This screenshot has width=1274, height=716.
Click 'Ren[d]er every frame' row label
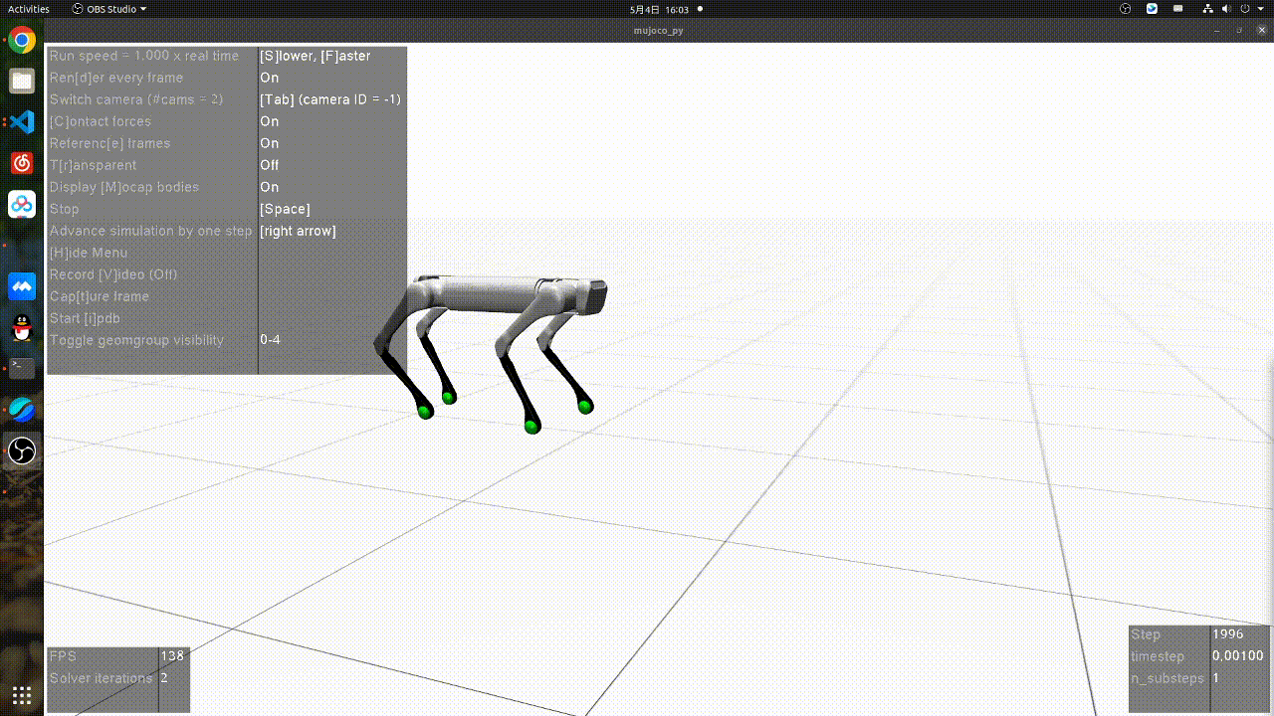pos(116,78)
